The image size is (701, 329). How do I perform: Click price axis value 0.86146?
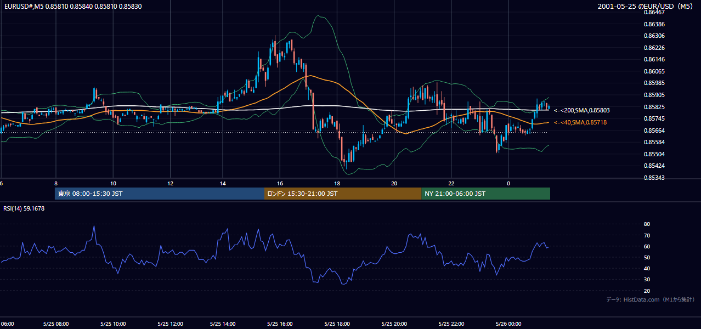[654, 59]
